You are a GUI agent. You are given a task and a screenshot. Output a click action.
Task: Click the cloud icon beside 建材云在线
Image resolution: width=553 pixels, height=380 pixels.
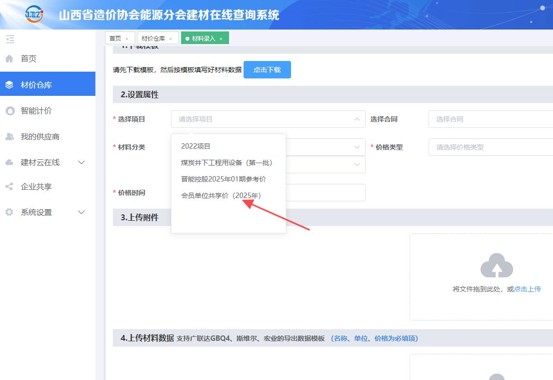[x=9, y=162]
